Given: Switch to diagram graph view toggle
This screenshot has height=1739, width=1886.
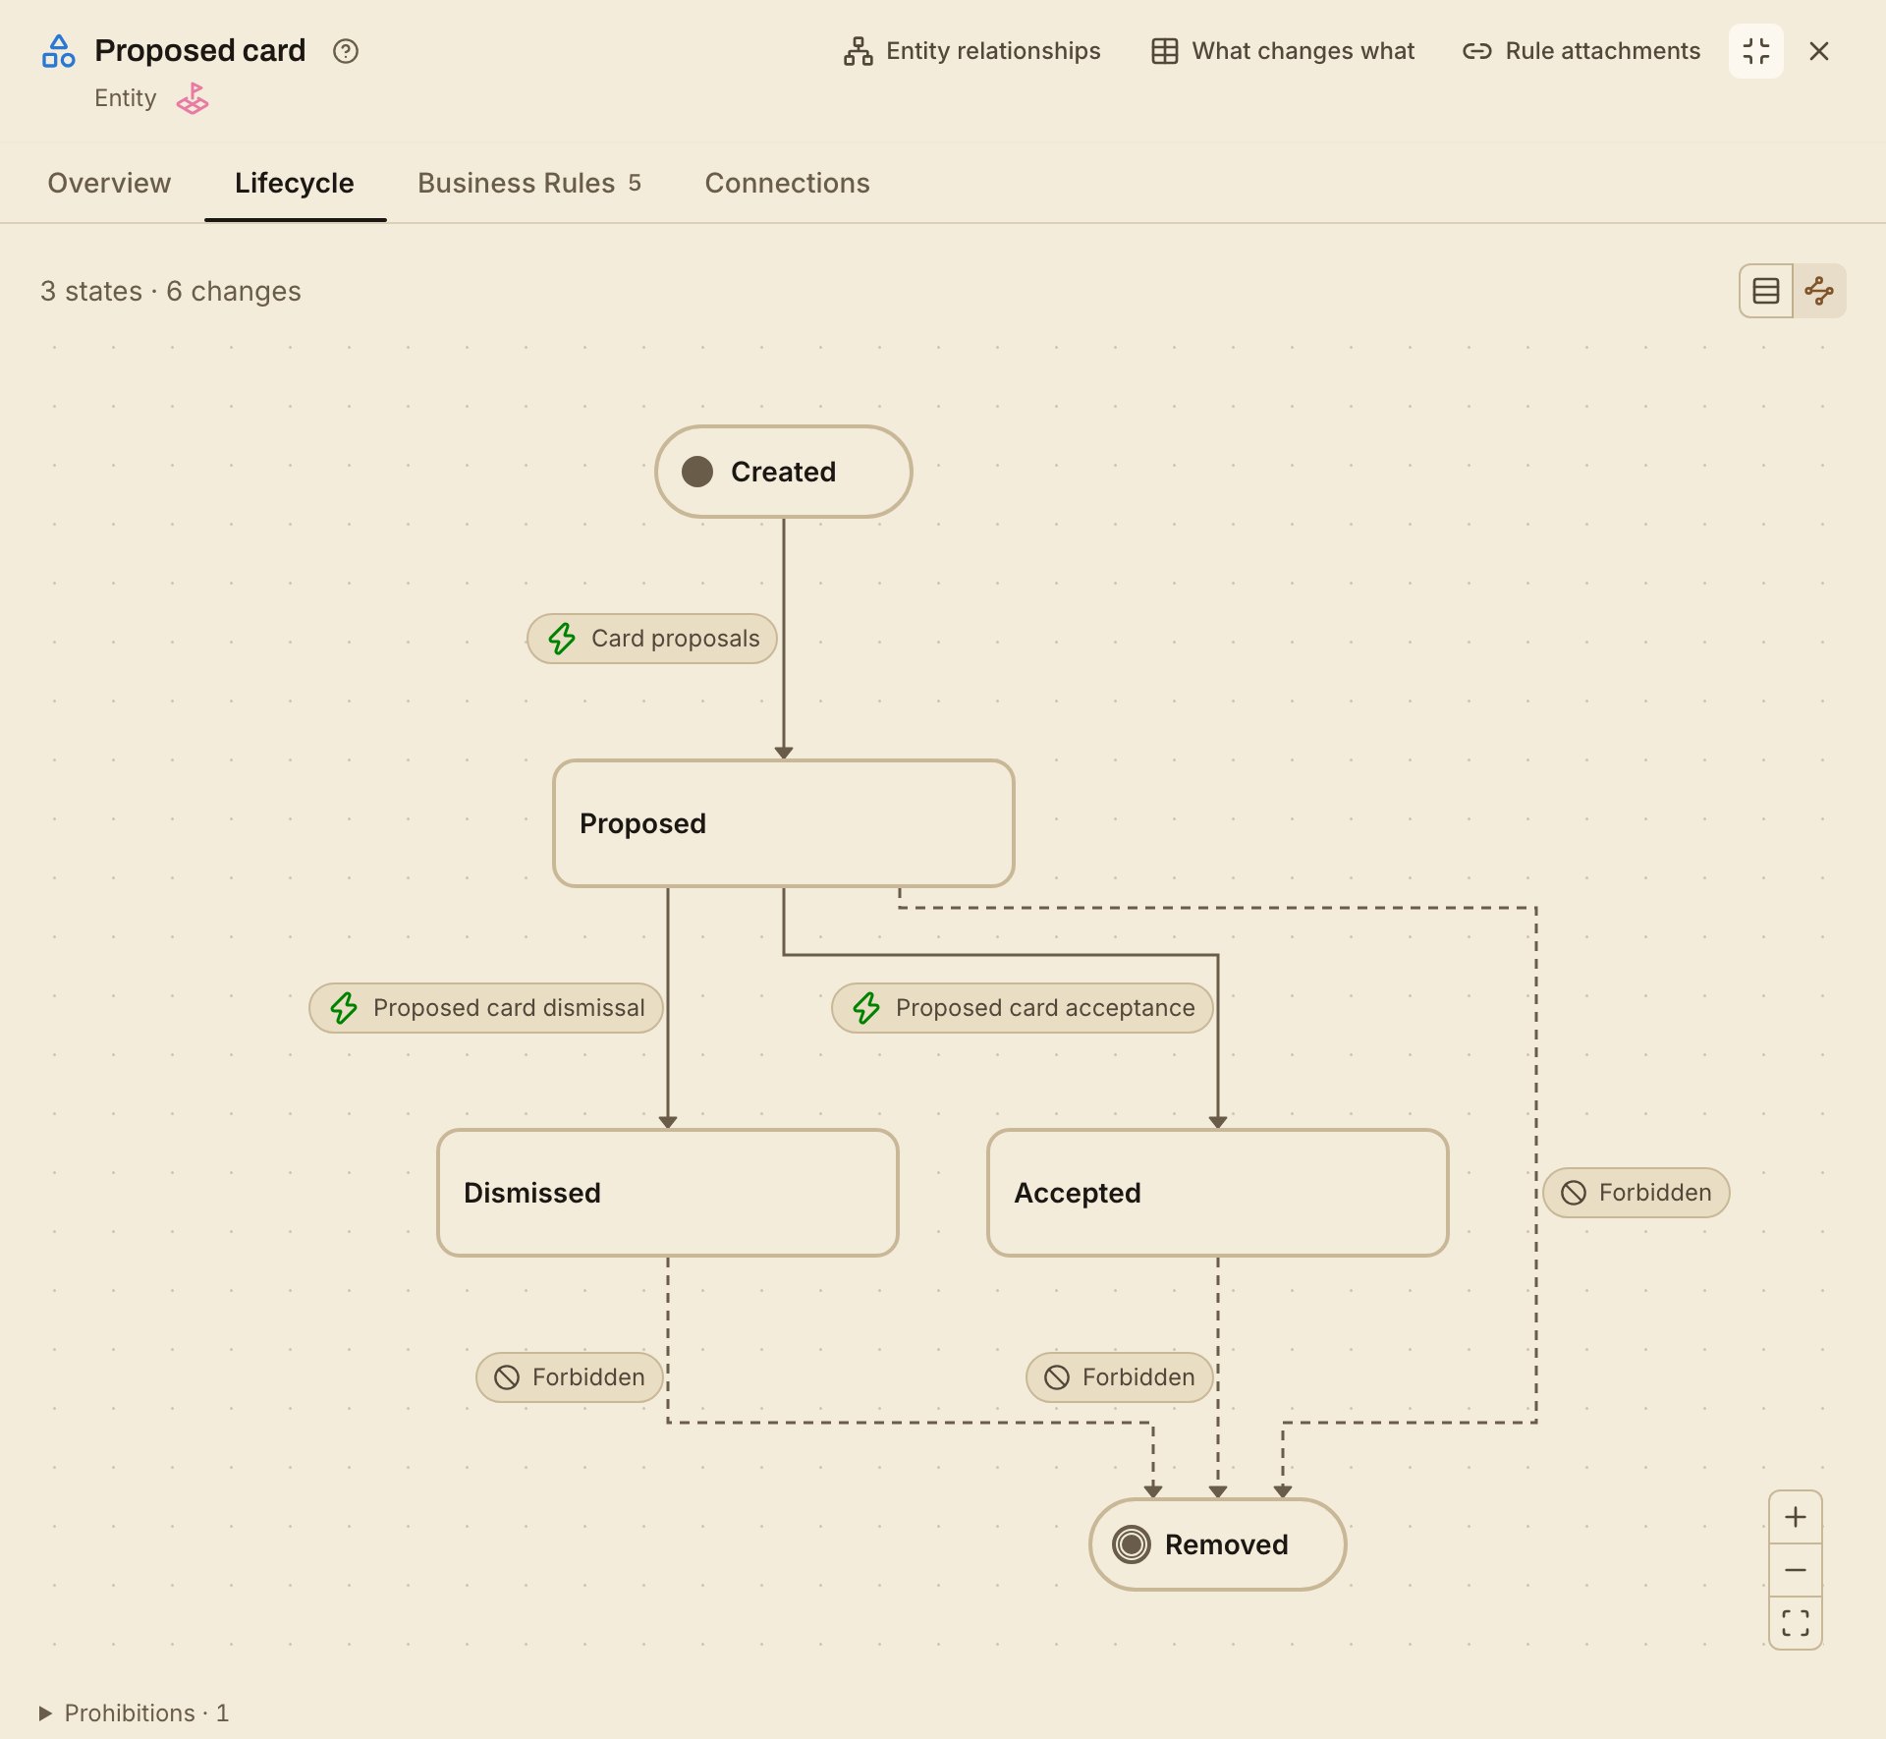Looking at the screenshot, I should [1819, 291].
